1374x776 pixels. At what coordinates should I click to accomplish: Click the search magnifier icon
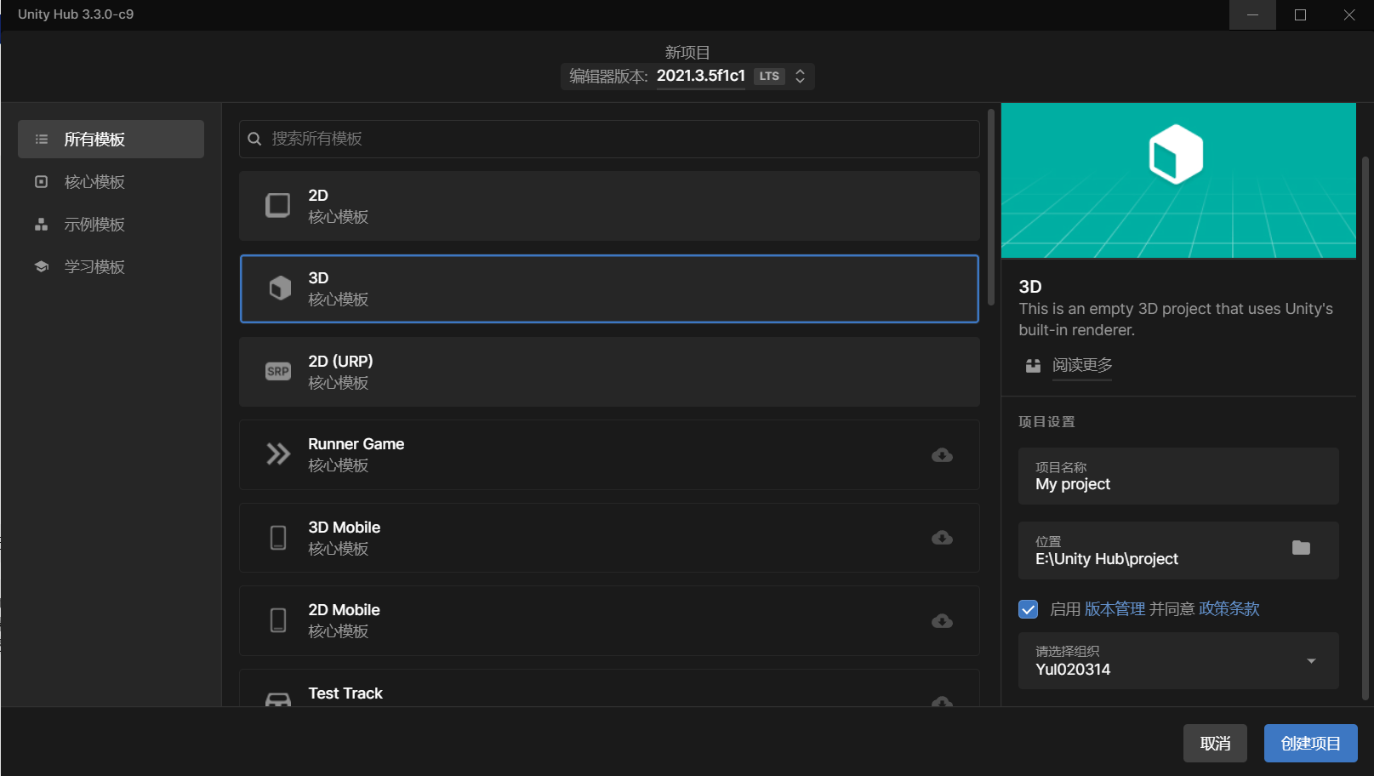tap(254, 139)
